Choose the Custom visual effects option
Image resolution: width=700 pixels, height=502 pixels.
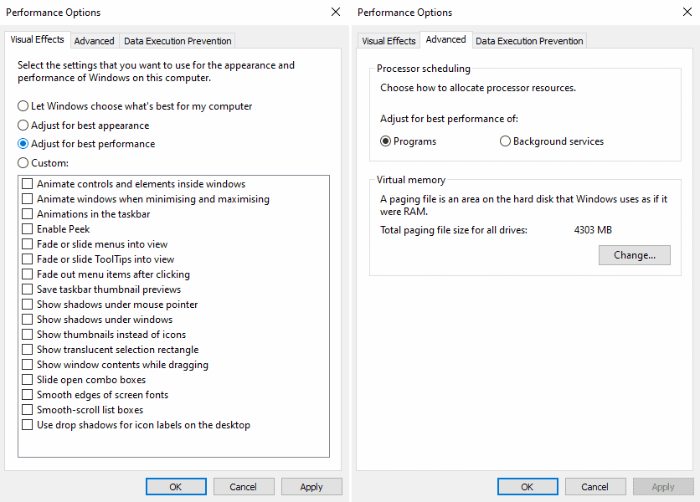[x=23, y=162]
